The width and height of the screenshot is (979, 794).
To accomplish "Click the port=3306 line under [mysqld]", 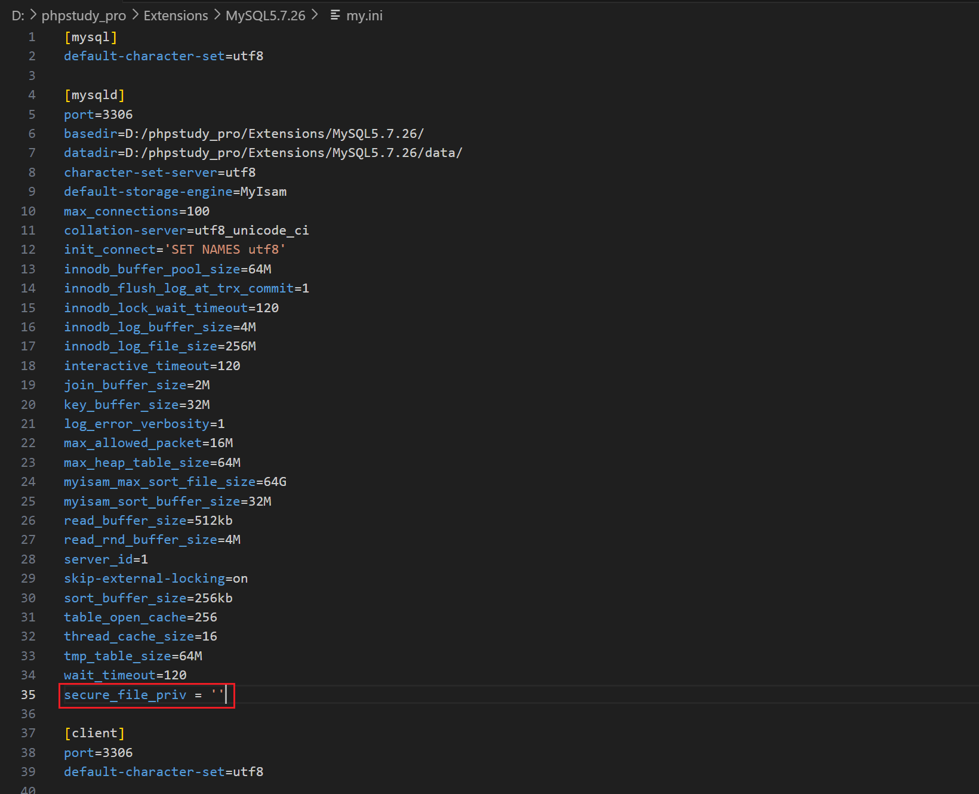I will click(98, 115).
